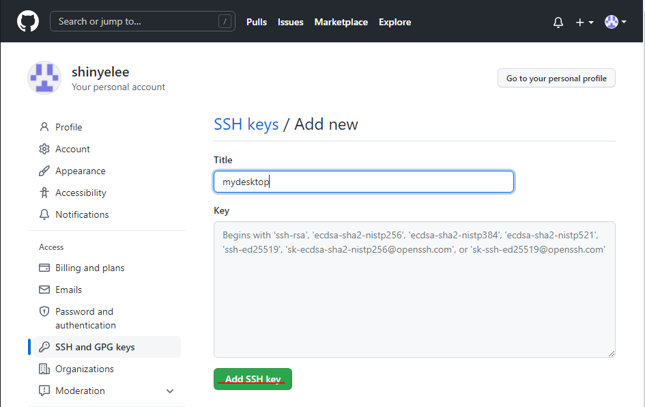Click into the Title input field
The height and width of the screenshot is (407, 645).
364,182
